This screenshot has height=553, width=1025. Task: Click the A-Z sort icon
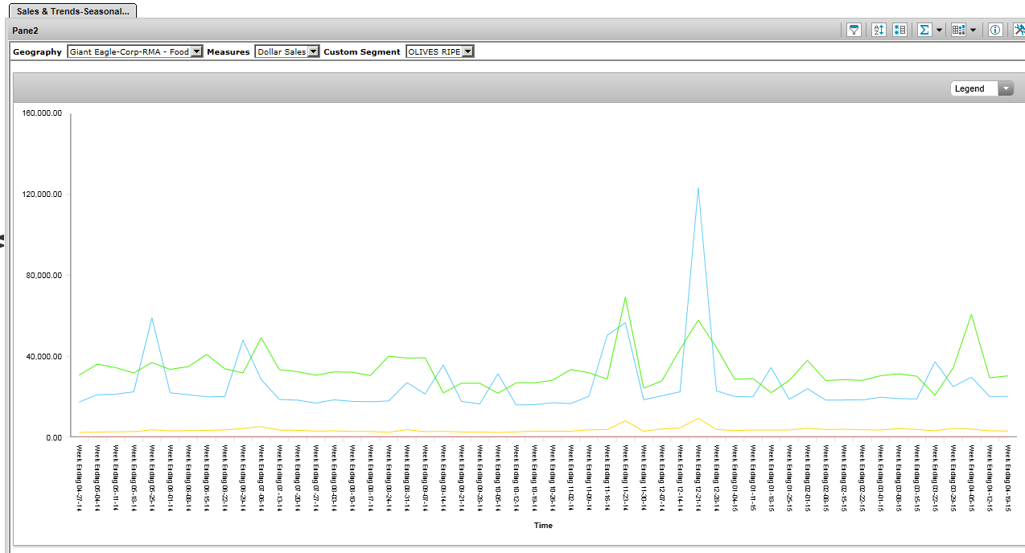click(879, 30)
